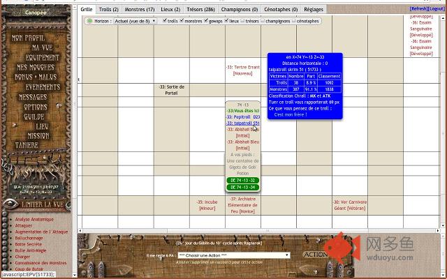Click the DE 74 -13 -34 green button

[x=242, y=188]
